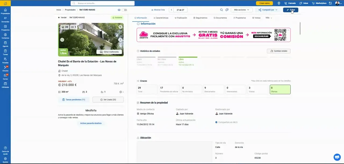Click the open-in-new-window icon in top bar

point(330,3)
